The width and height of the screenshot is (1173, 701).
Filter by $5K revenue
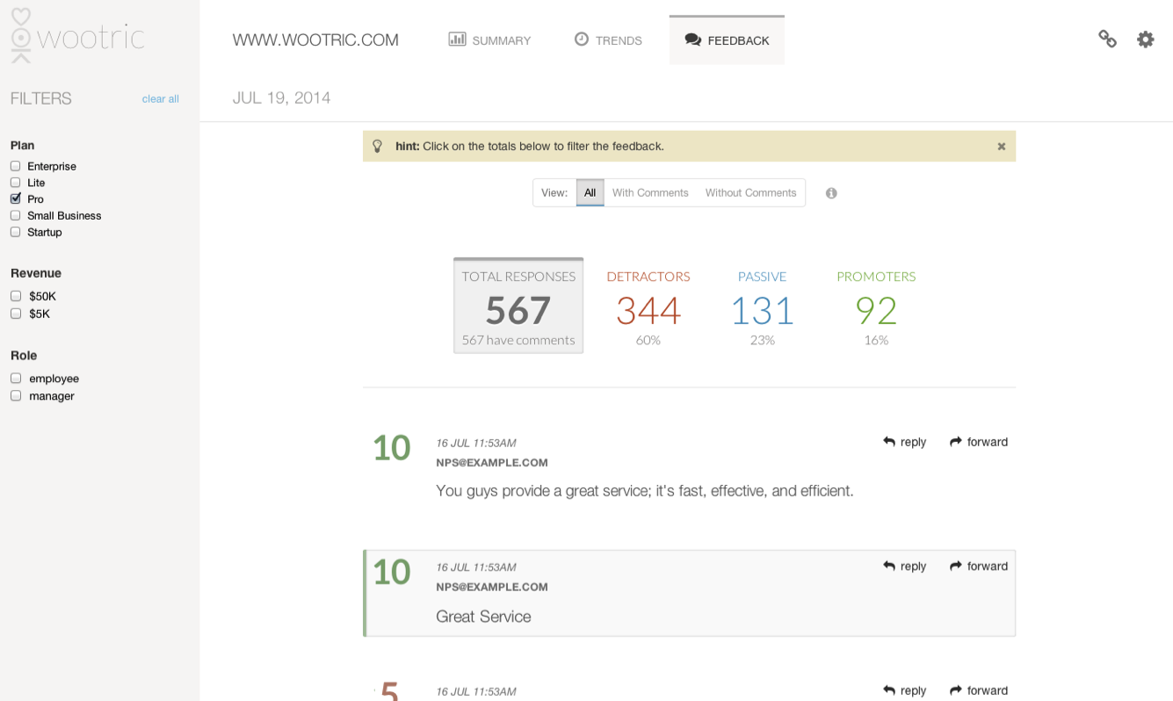tap(16, 314)
